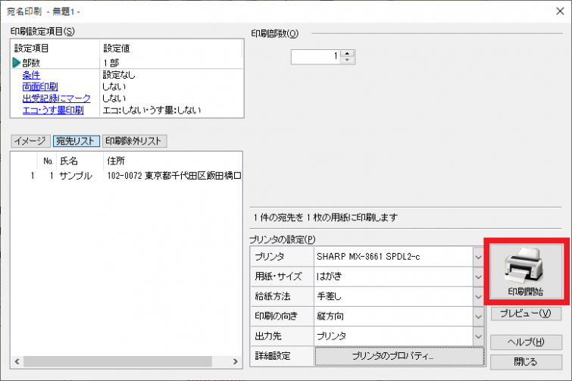Decrease print copies with down spinner arrow

pos(347,61)
